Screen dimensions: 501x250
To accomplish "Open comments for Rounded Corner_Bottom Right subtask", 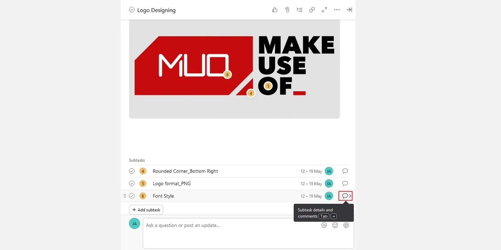I will coord(345,171).
